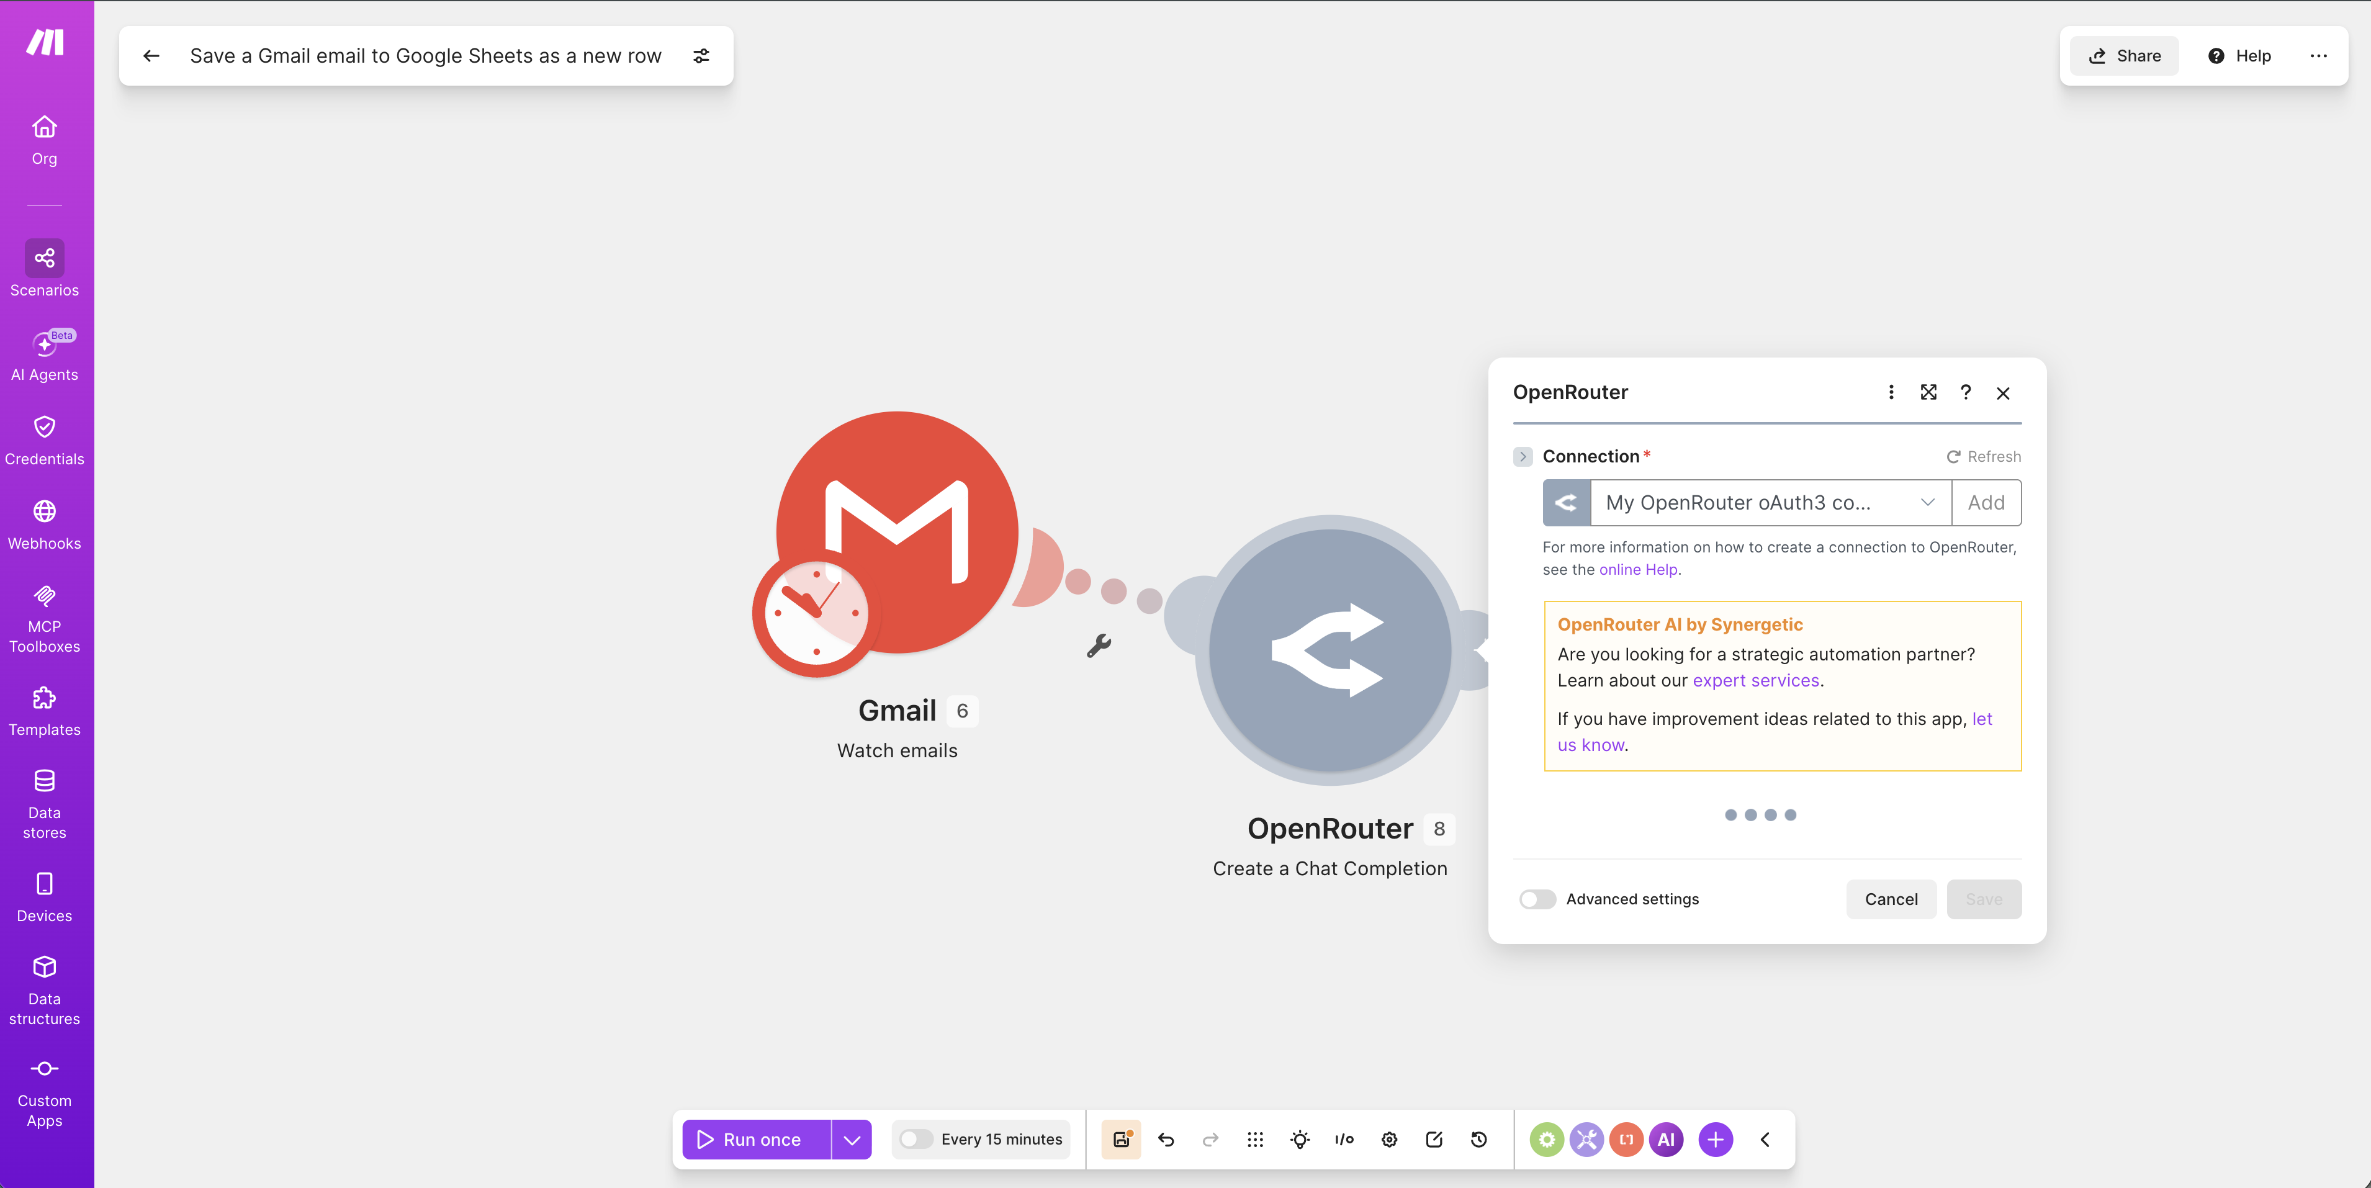
Task: Cancel the OpenRouter module dialog
Action: [x=1891, y=899]
